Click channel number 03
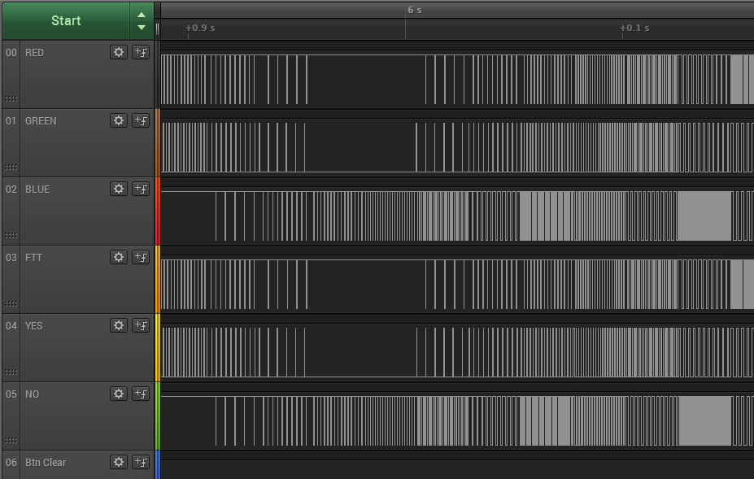The width and height of the screenshot is (754, 479). coord(11,257)
